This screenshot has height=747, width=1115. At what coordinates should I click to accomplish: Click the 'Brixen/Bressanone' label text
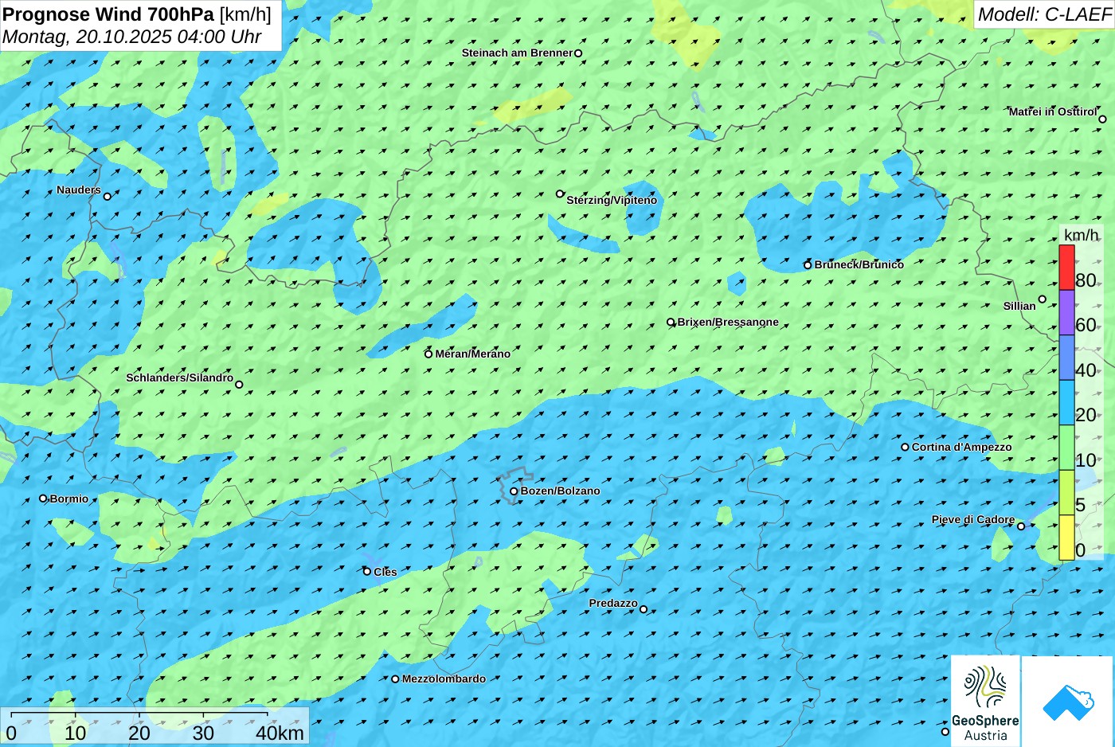tap(728, 322)
